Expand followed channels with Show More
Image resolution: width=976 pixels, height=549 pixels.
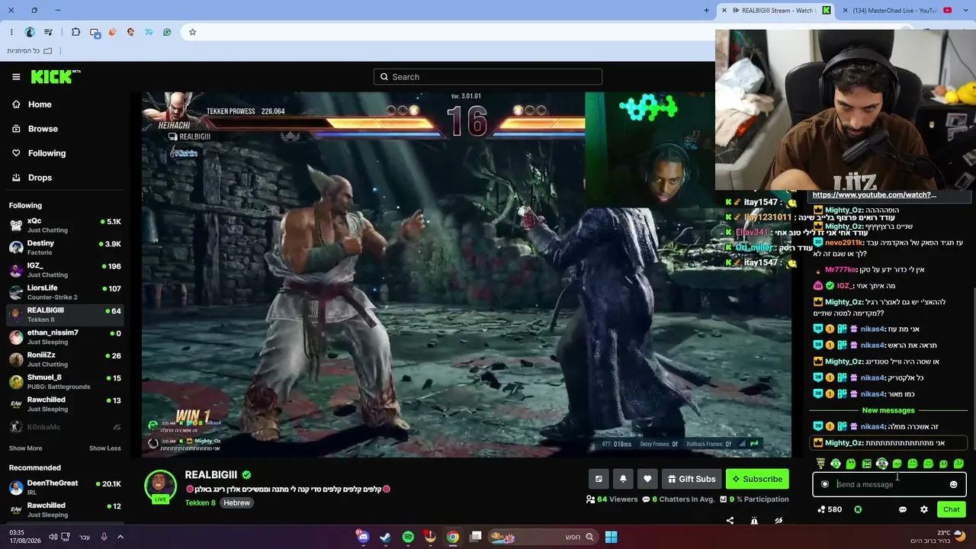pos(25,448)
